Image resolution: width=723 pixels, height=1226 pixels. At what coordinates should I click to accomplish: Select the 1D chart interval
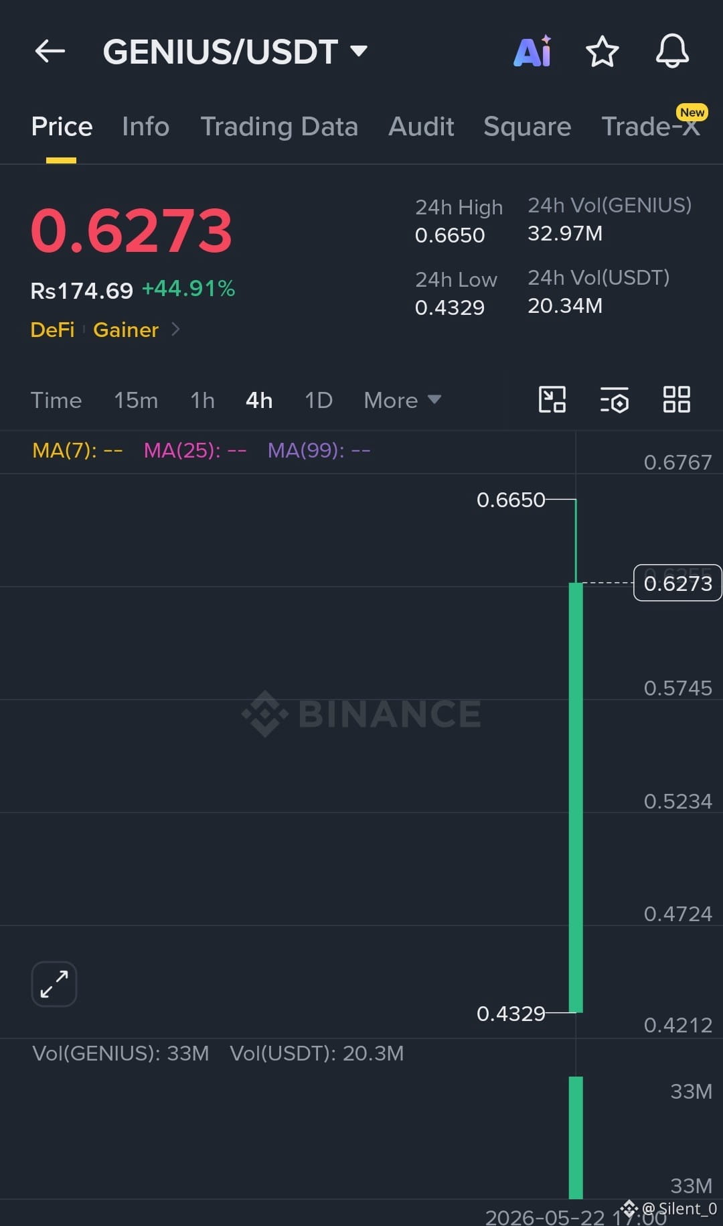pos(319,400)
